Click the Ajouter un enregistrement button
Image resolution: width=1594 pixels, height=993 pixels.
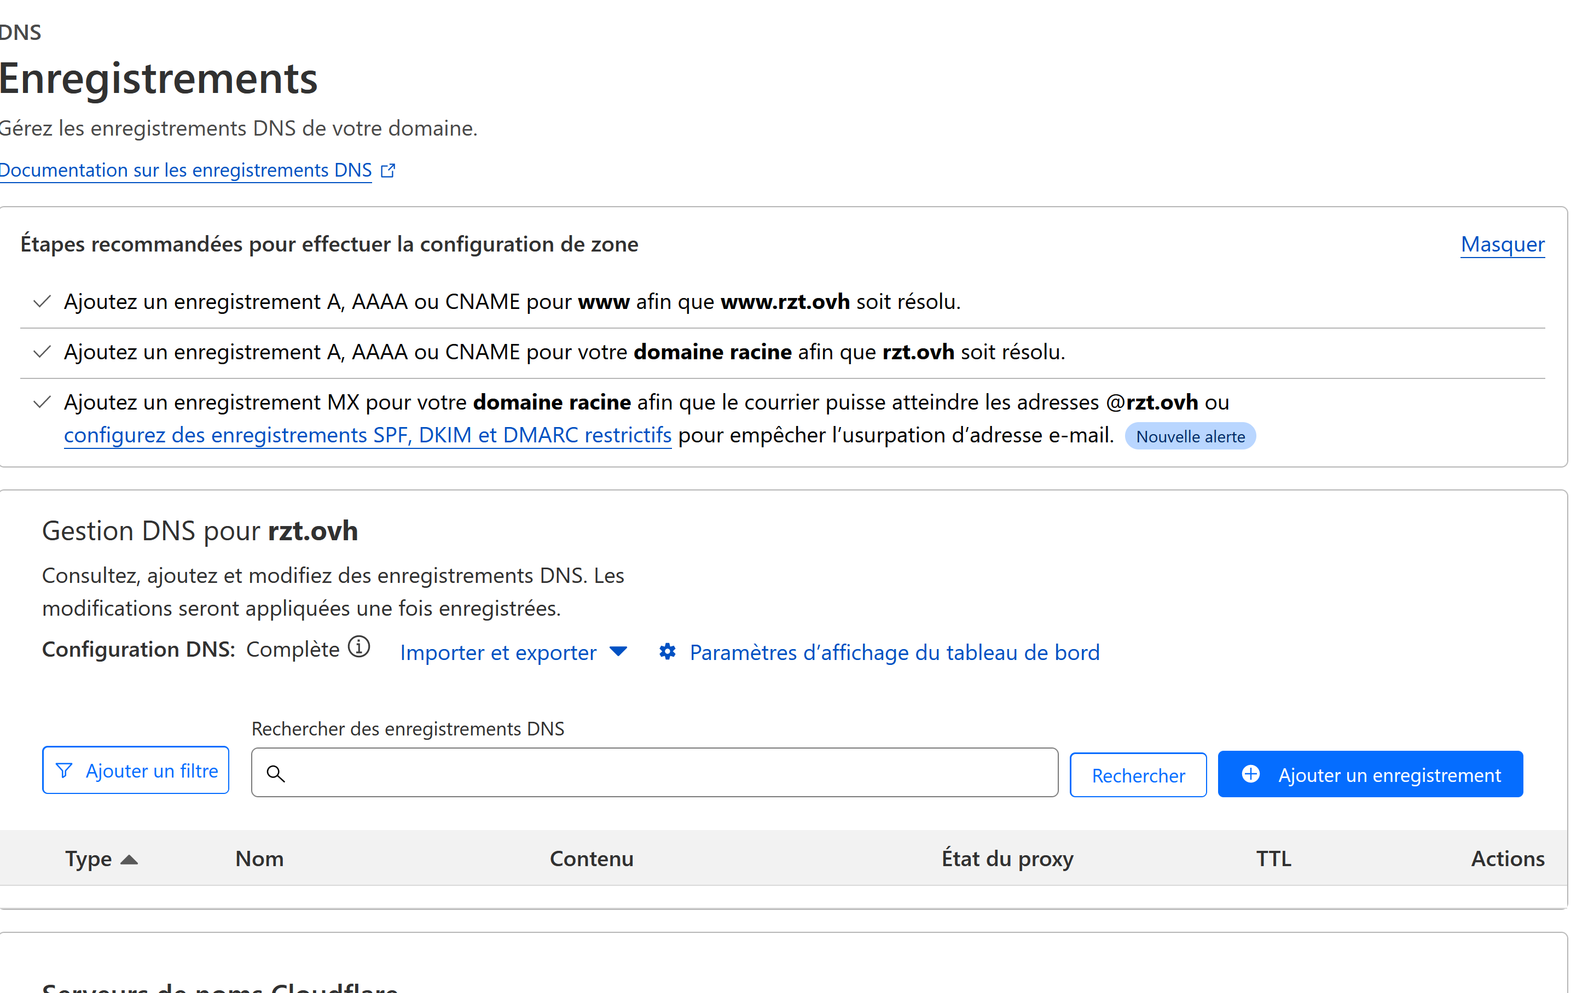click(1388, 775)
